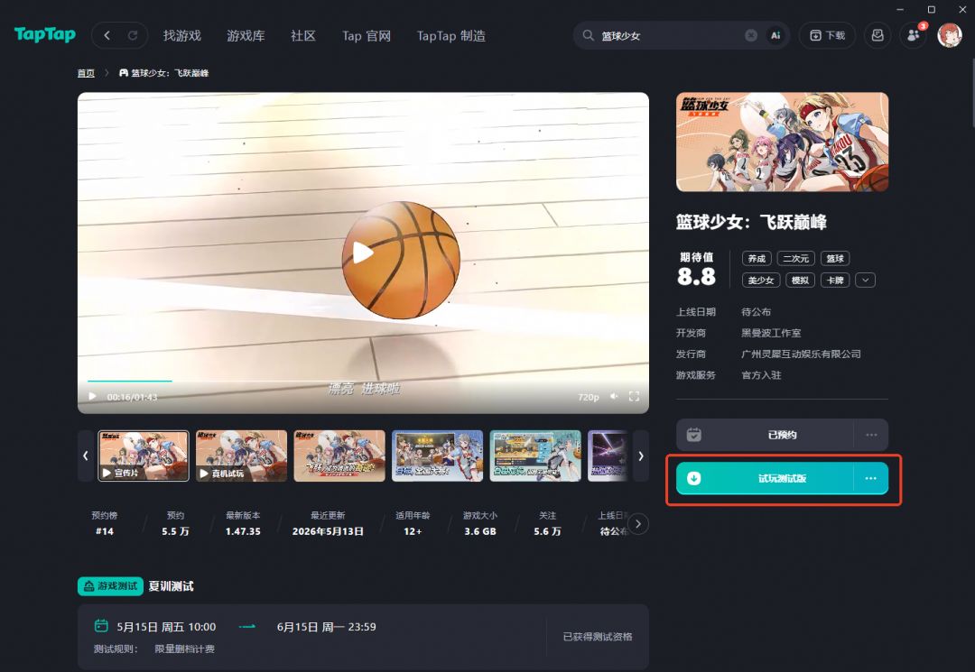The width and height of the screenshot is (975, 672).
Task: Go to 首页 breadcrumb link
Action: pos(86,73)
